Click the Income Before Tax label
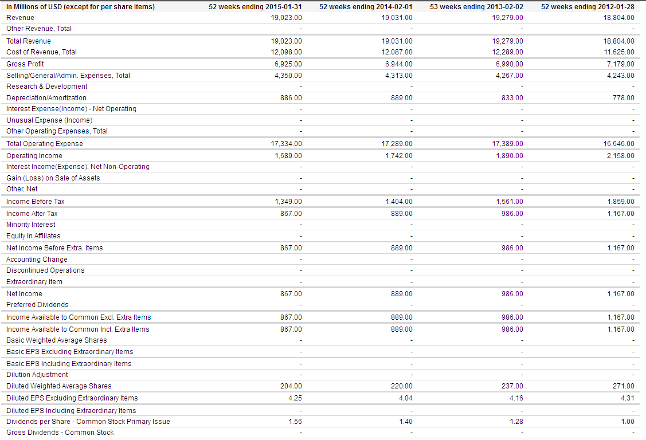646x440 pixels. coord(36,202)
